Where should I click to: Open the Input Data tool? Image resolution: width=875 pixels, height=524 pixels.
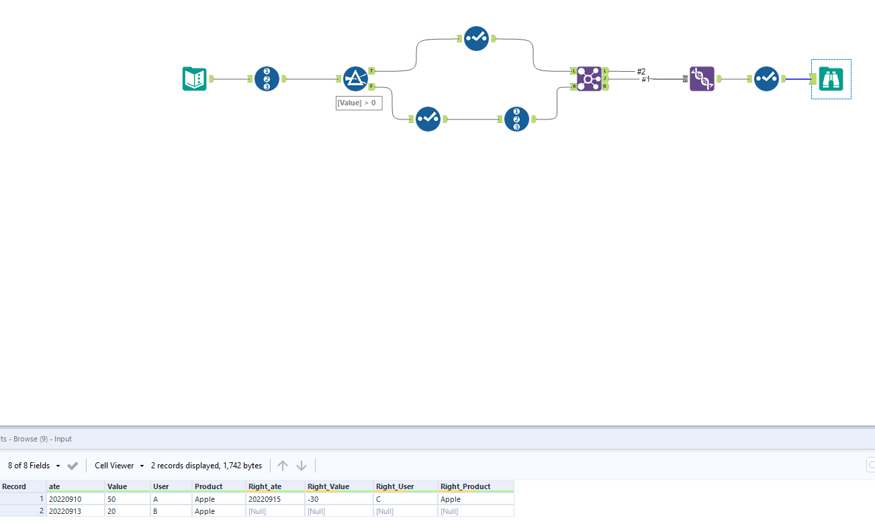point(194,78)
